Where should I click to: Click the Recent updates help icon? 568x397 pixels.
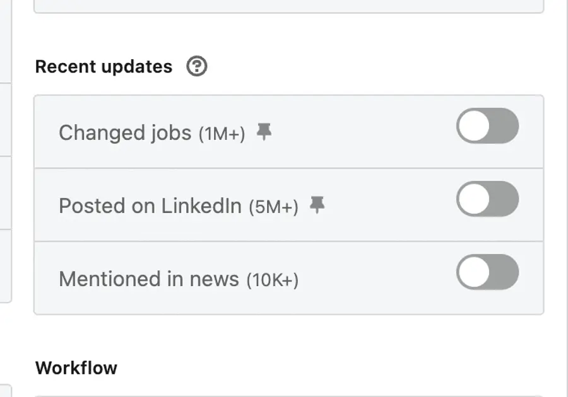197,66
